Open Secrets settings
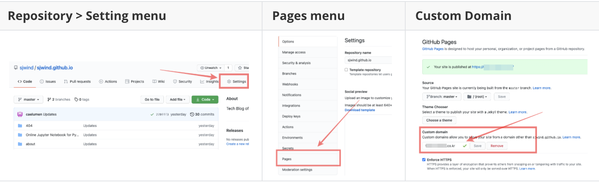This screenshot has height=187, width=599. (307, 148)
